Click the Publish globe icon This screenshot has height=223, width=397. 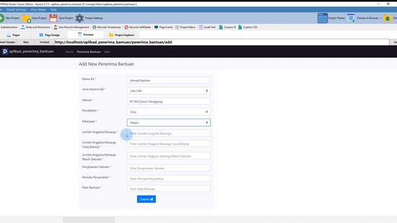coord(387,19)
